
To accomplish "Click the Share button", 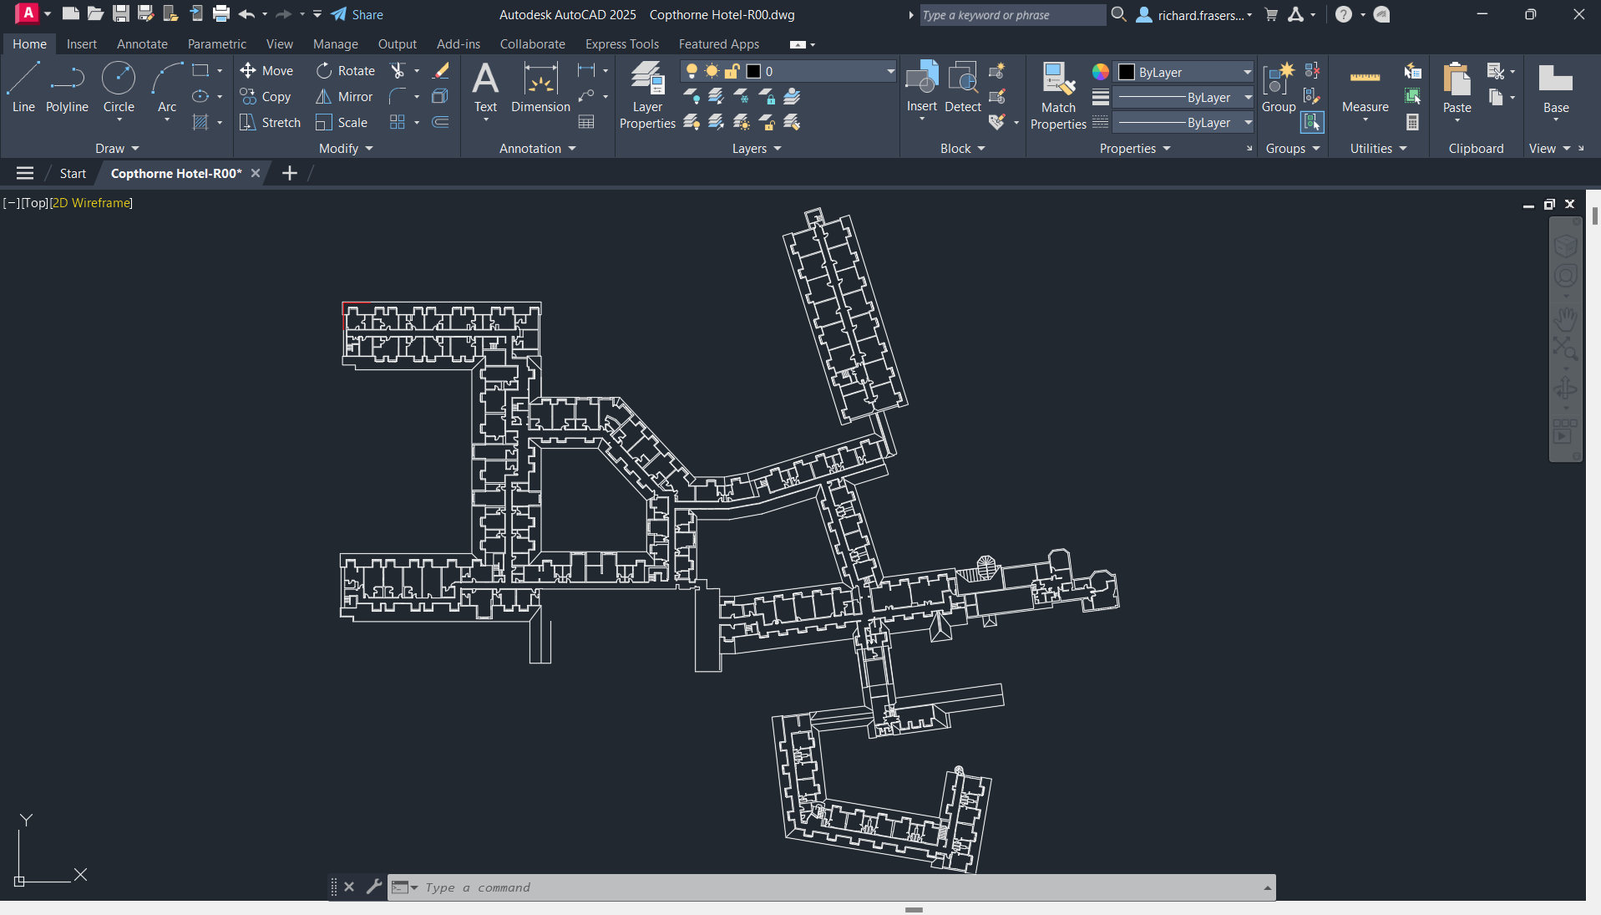I will pos(357,14).
